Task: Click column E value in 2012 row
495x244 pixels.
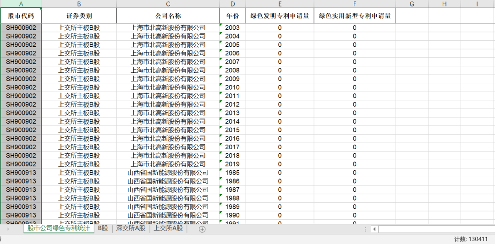Action: coord(280,104)
